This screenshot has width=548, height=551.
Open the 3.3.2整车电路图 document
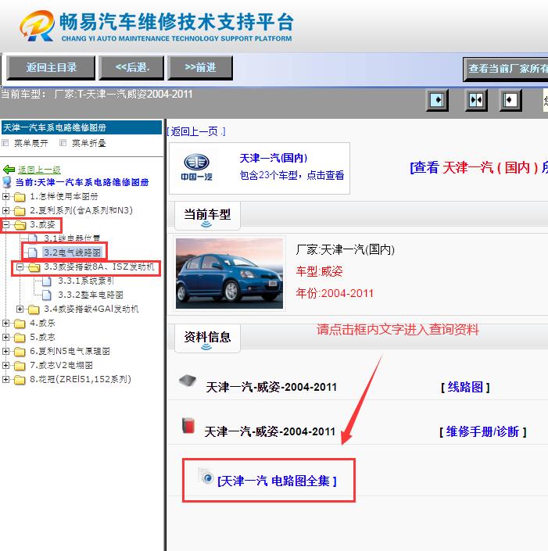tap(91, 295)
